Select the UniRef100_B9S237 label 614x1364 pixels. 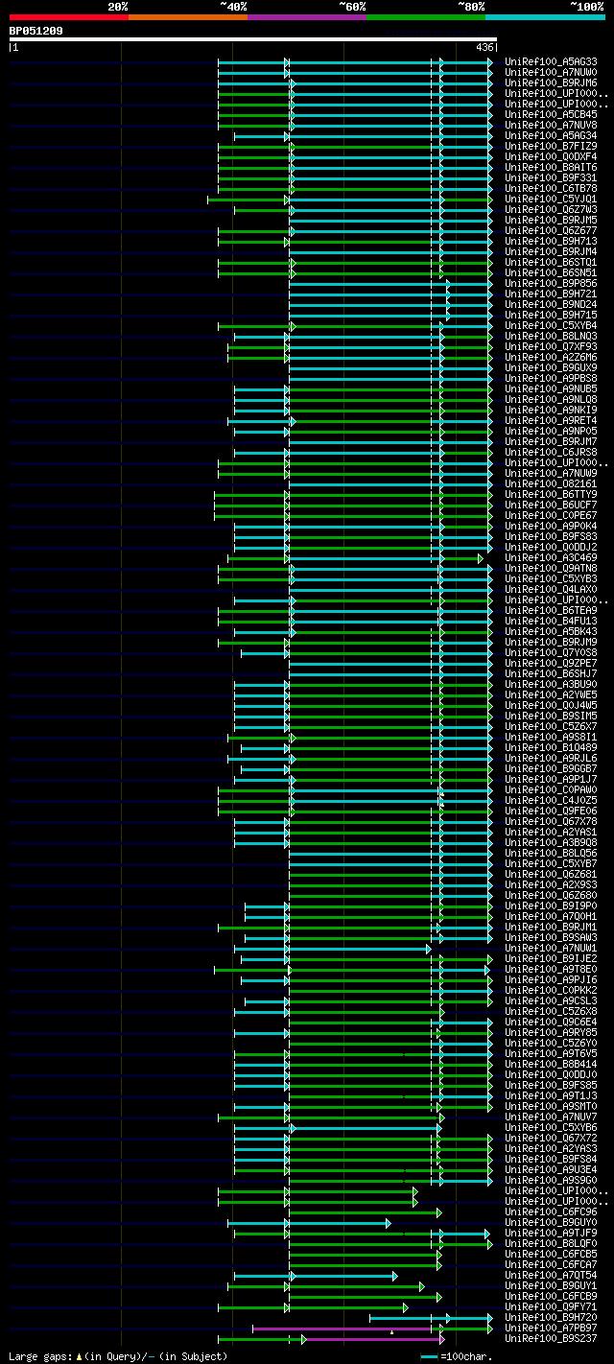pyautogui.click(x=550, y=1338)
